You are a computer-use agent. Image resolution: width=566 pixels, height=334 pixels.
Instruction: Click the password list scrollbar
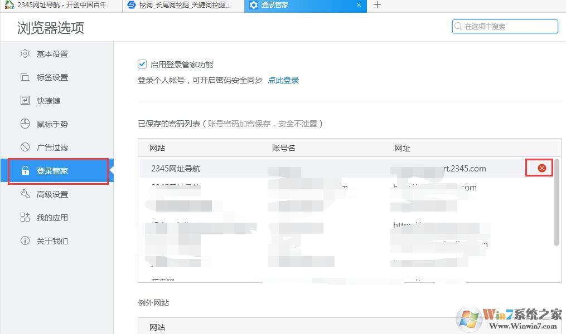557,203
